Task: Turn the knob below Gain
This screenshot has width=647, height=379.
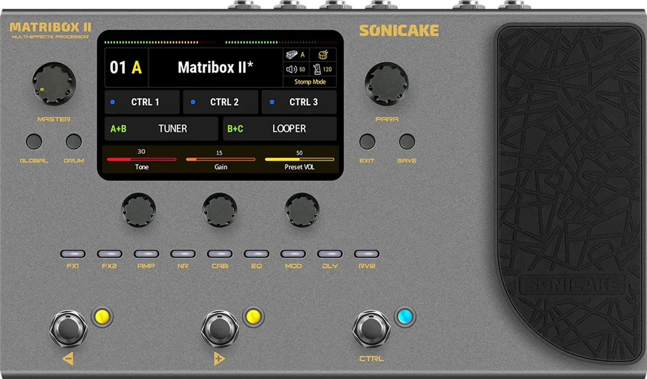Action: [x=220, y=210]
